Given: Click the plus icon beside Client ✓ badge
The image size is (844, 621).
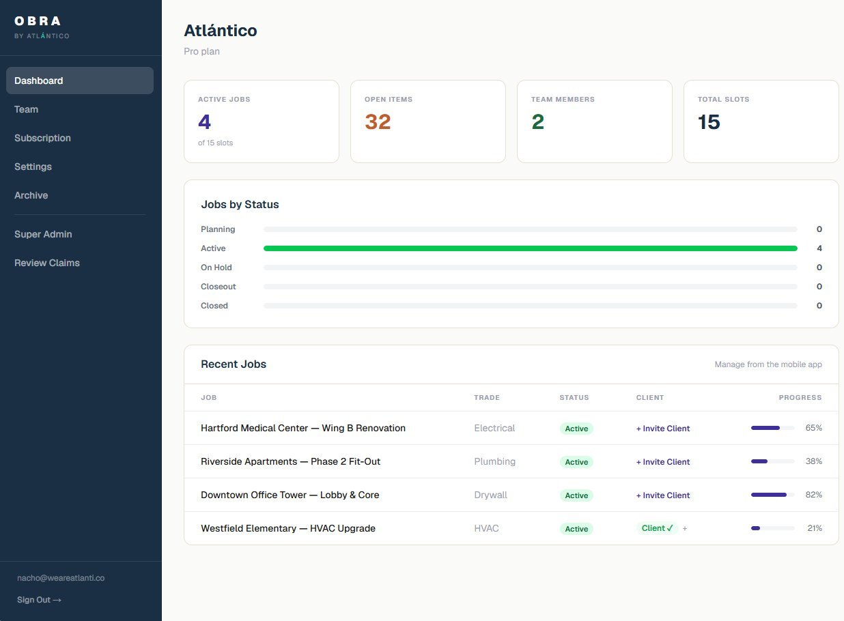Looking at the screenshot, I should [x=685, y=528].
